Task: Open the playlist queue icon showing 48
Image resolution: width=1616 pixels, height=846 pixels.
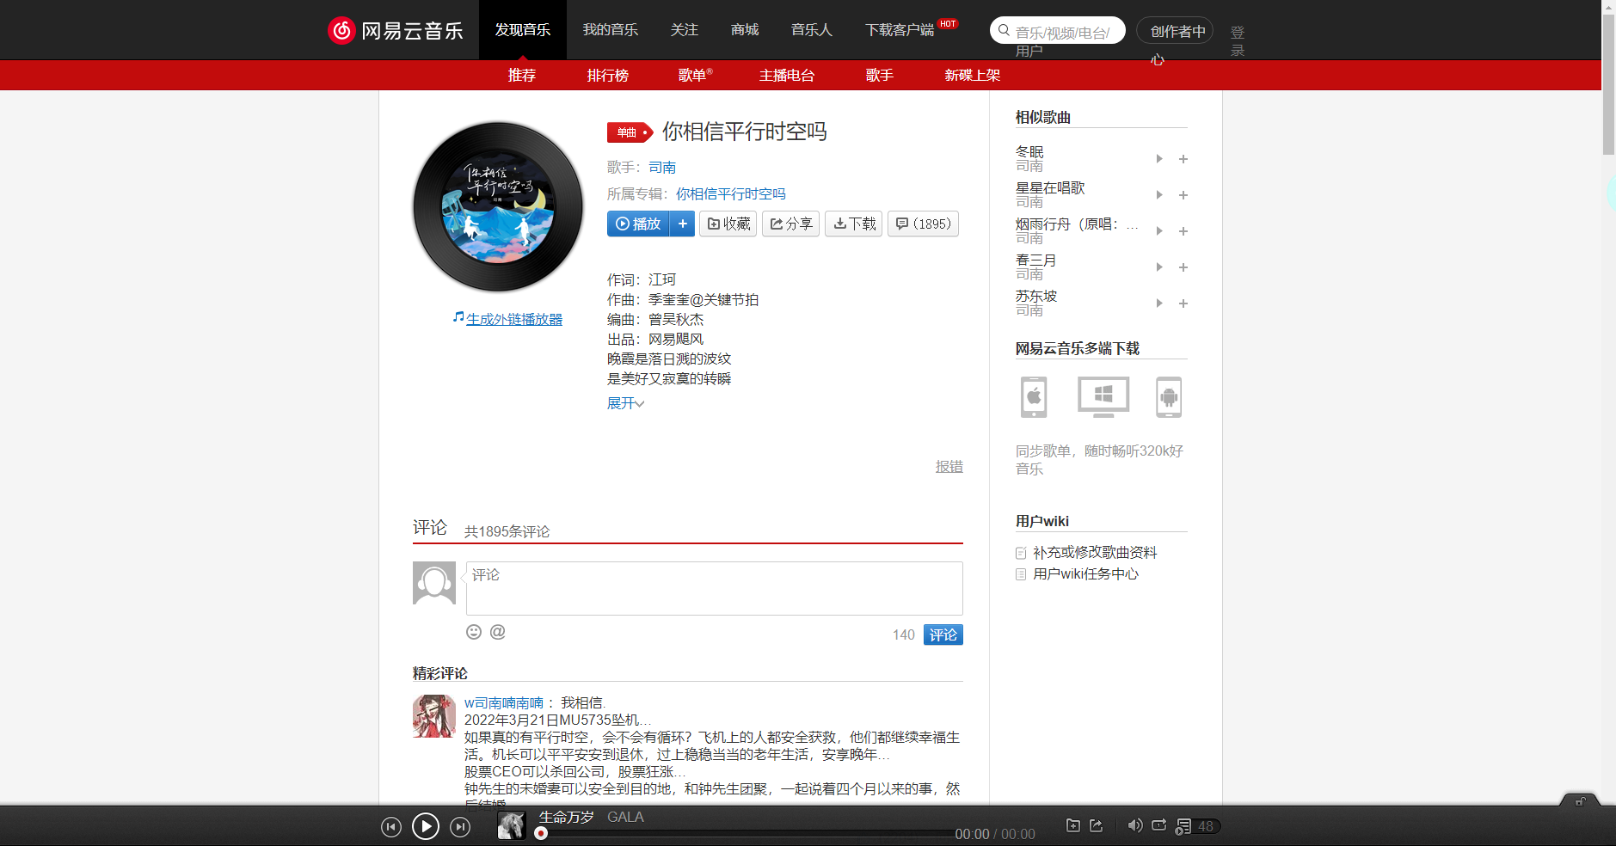Action: (1196, 826)
